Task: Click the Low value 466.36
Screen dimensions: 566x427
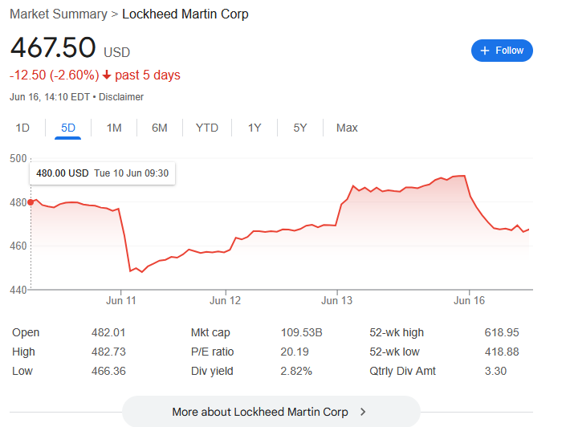Action: 108,371
